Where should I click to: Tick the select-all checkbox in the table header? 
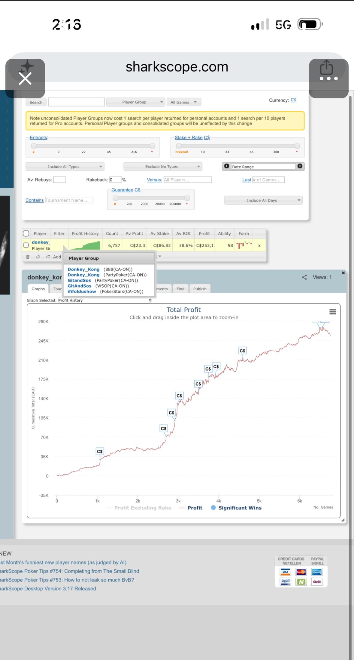26,233
